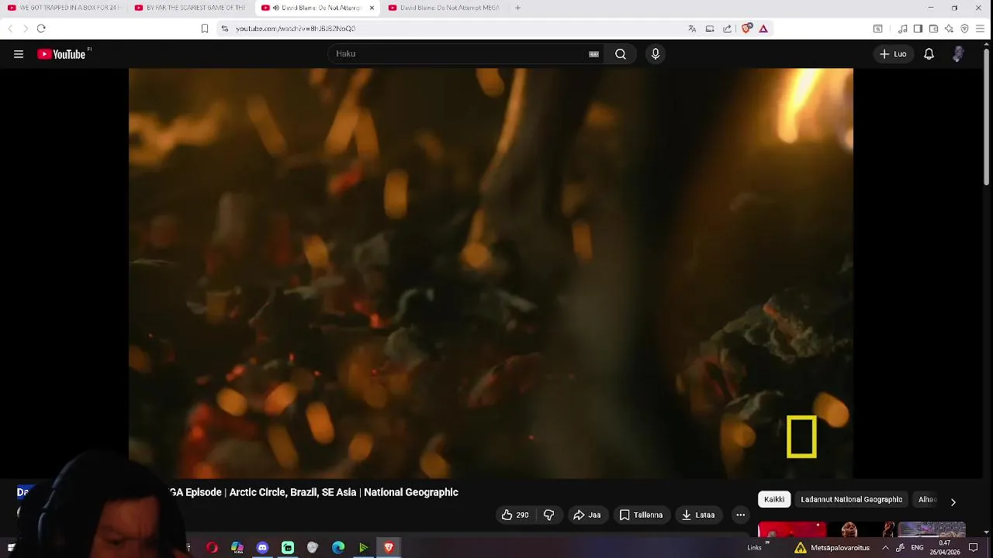The width and height of the screenshot is (993, 558).
Task: Open the Brave playlist music note icon
Action: click(x=902, y=29)
